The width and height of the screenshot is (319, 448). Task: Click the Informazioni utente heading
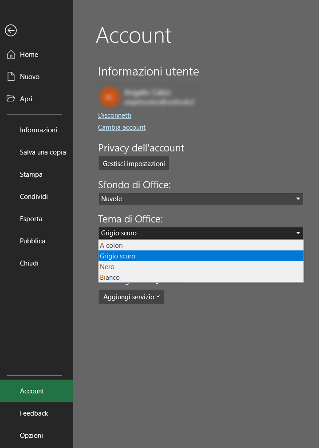pyautogui.click(x=149, y=71)
